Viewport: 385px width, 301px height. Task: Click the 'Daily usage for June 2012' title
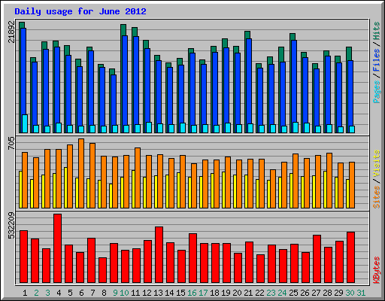(x=80, y=11)
